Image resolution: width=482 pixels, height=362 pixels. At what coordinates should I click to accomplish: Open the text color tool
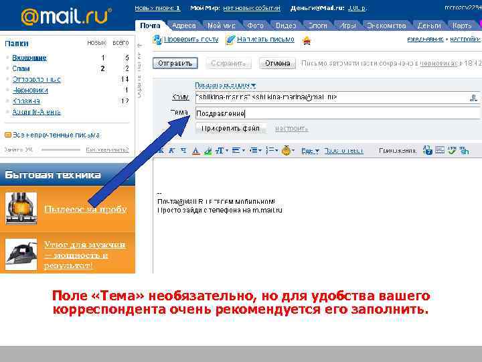pyautogui.click(x=195, y=151)
